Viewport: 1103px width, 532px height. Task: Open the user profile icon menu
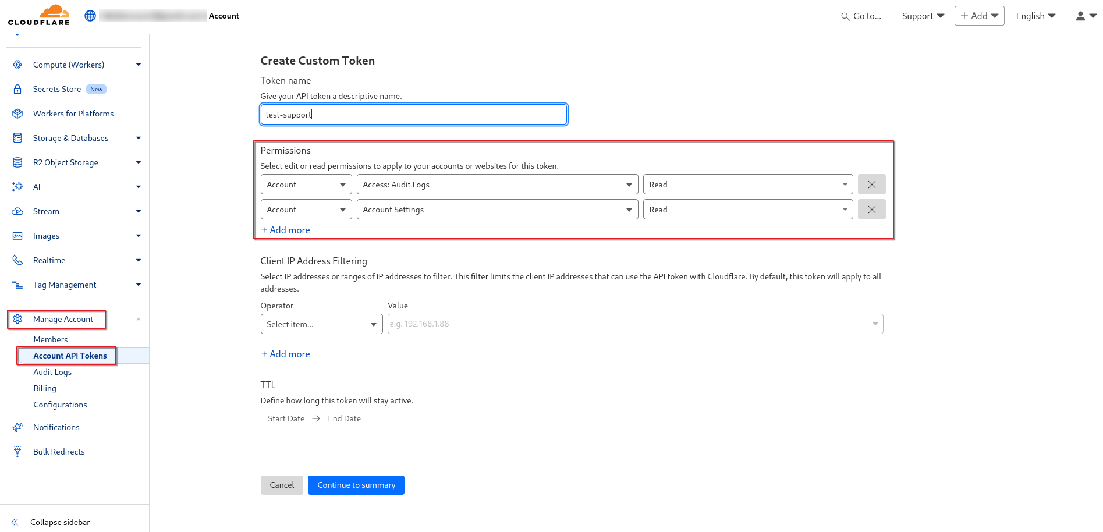coord(1086,16)
